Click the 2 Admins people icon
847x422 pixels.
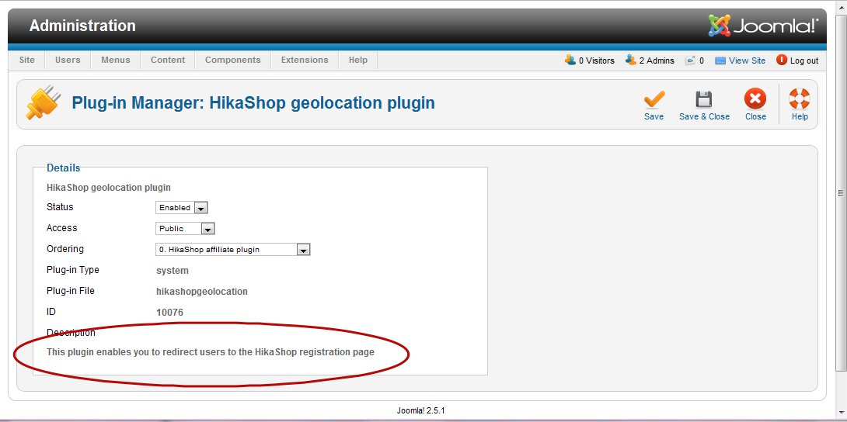(630, 60)
